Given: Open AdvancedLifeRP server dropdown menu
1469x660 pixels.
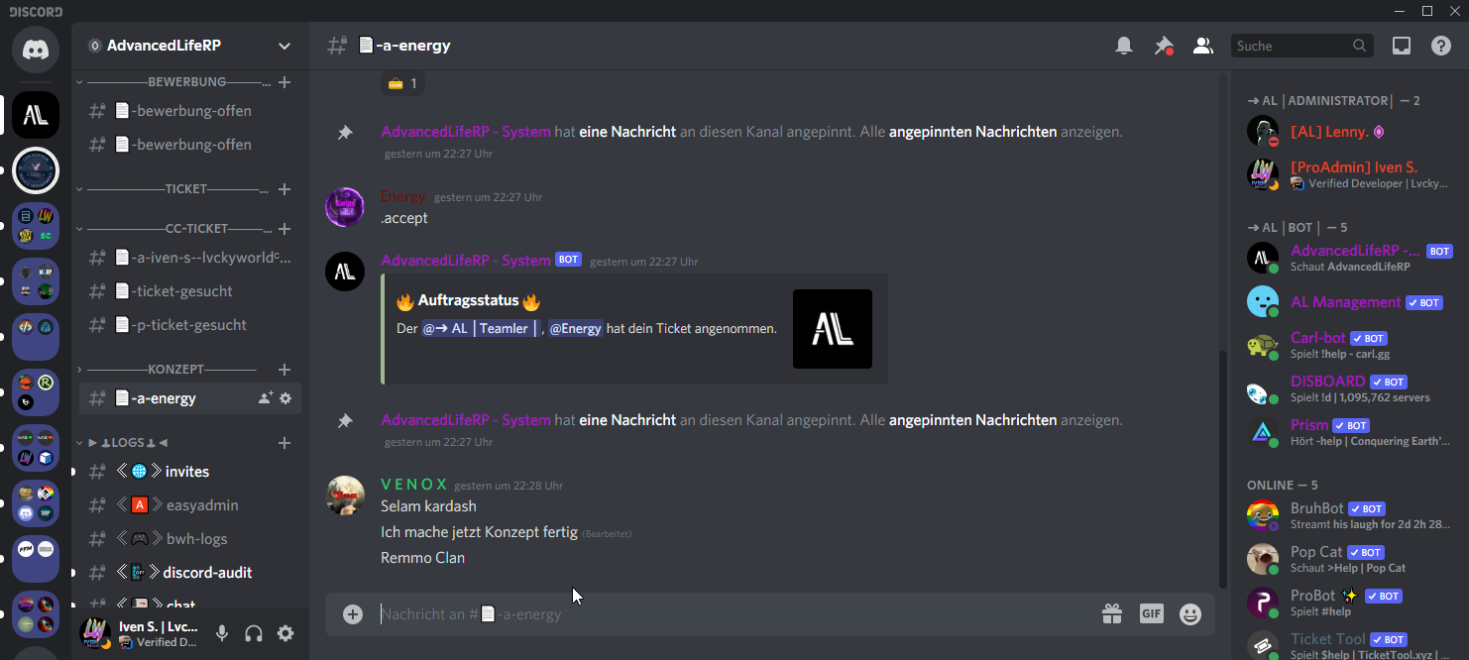Looking at the screenshot, I should 284,46.
